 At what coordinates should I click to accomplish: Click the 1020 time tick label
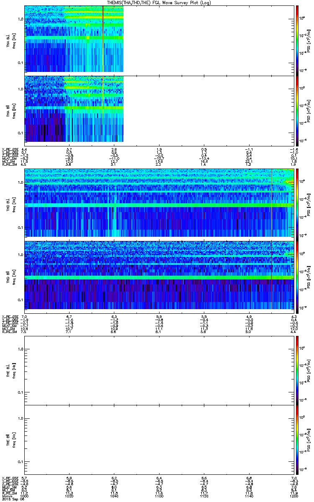[69, 497]
